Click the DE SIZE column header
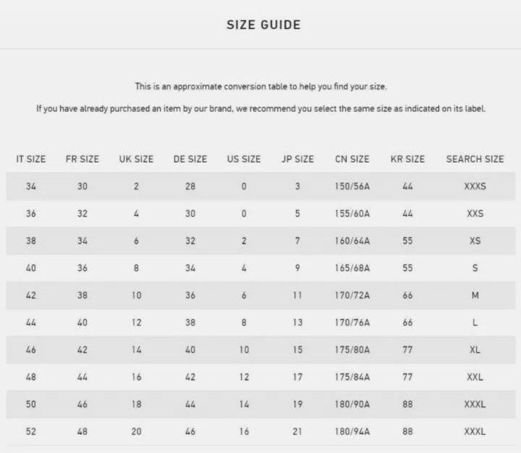 (190, 159)
